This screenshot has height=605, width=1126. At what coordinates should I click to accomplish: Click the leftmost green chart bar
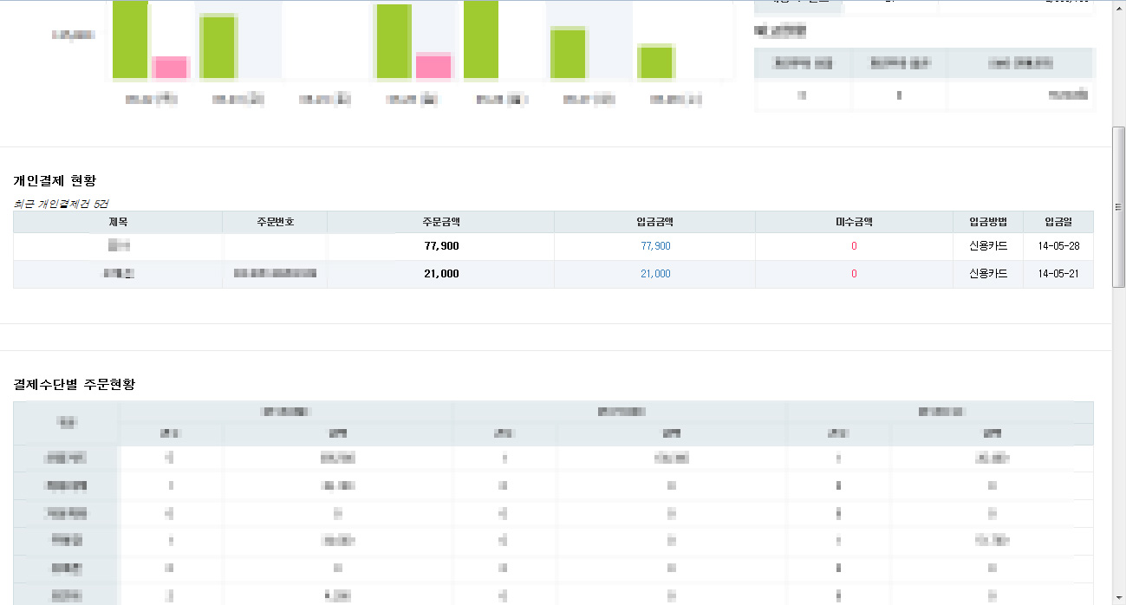tap(130, 39)
